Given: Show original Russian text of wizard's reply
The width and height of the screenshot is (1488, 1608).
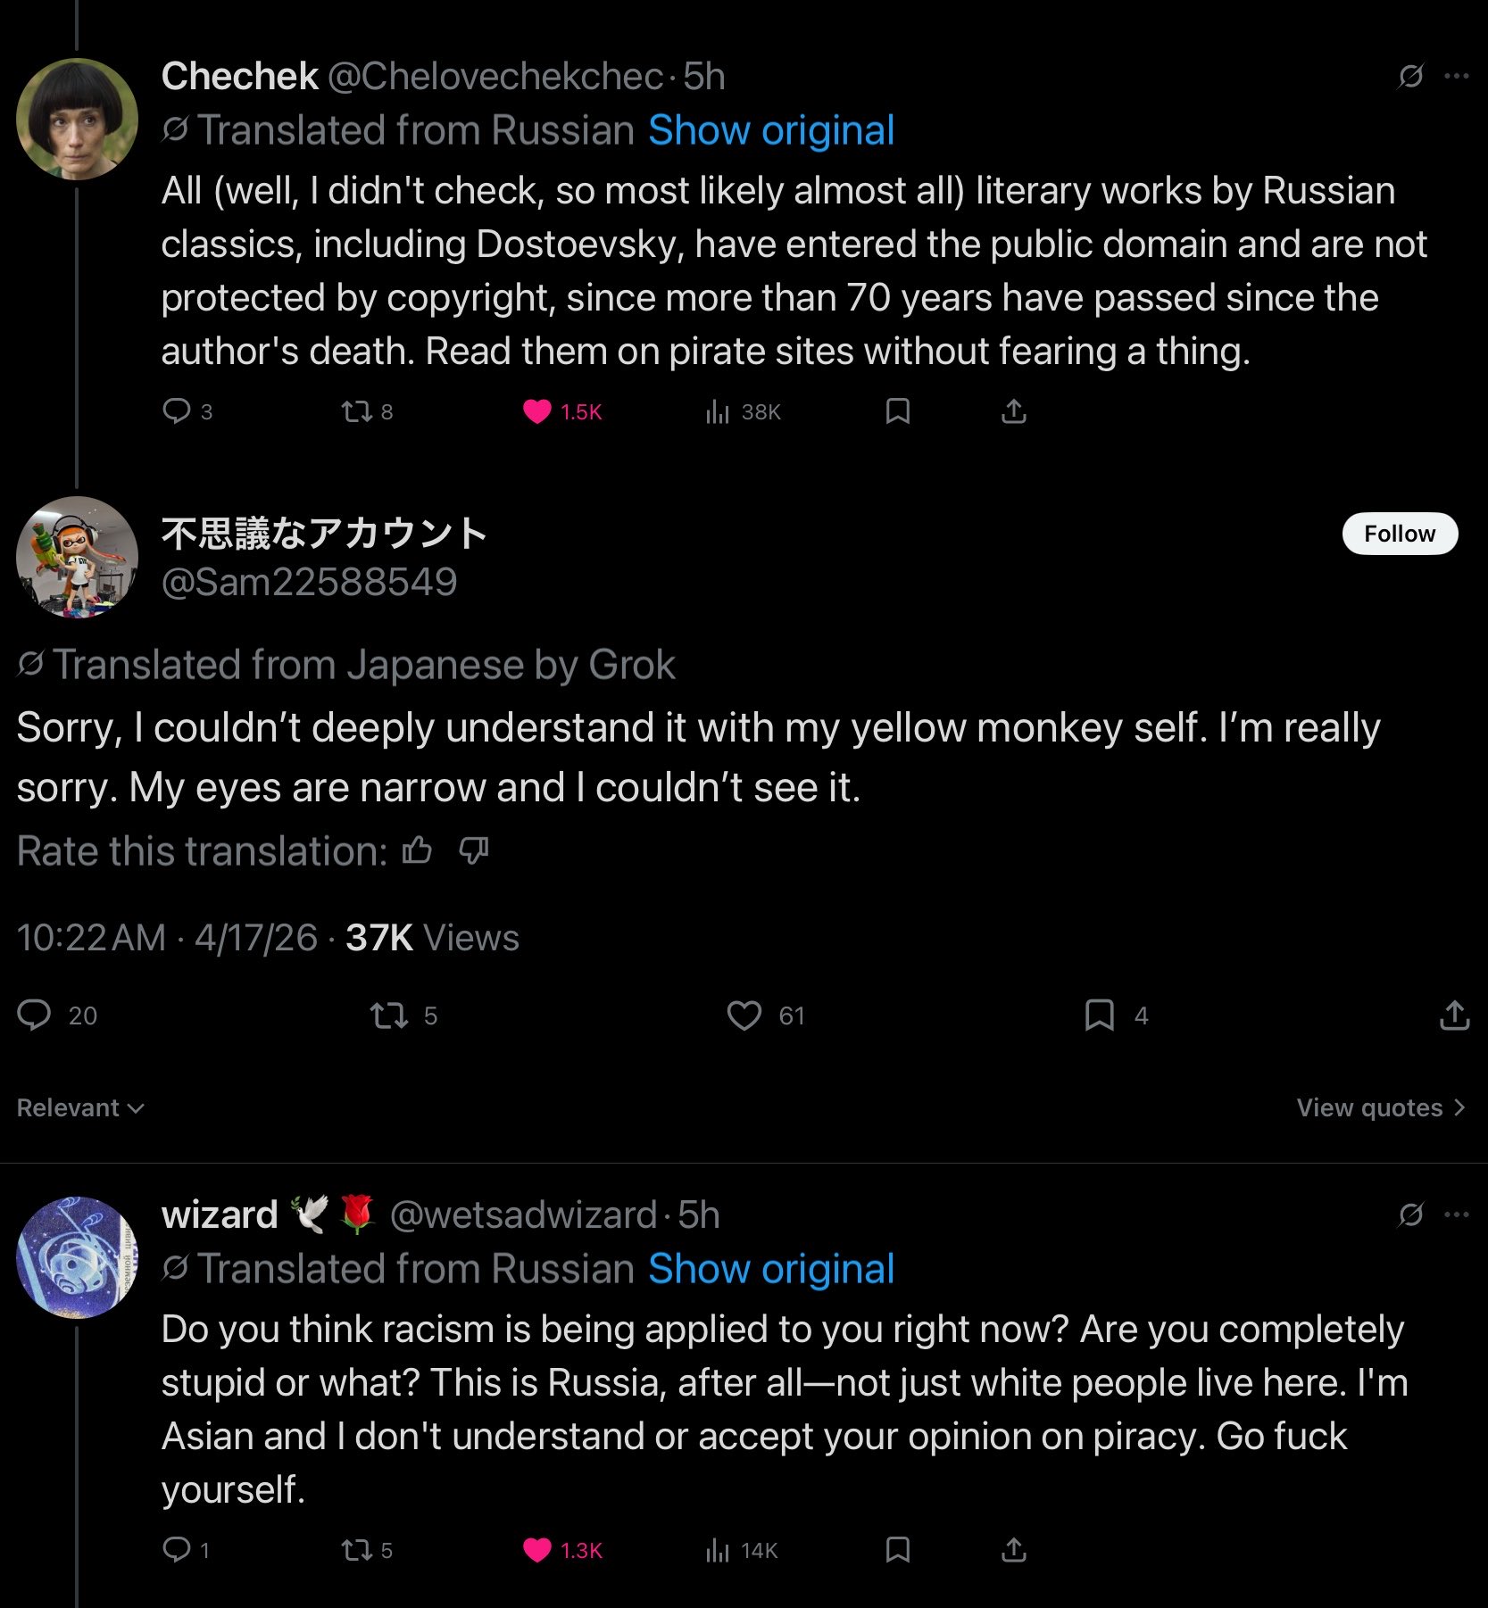Looking at the screenshot, I should click(771, 1269).
